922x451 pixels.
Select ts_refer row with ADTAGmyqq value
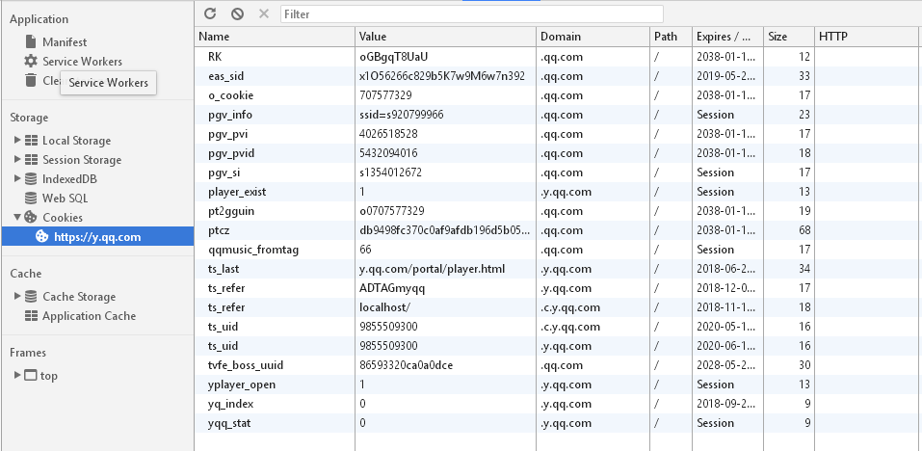pos(558,288)
